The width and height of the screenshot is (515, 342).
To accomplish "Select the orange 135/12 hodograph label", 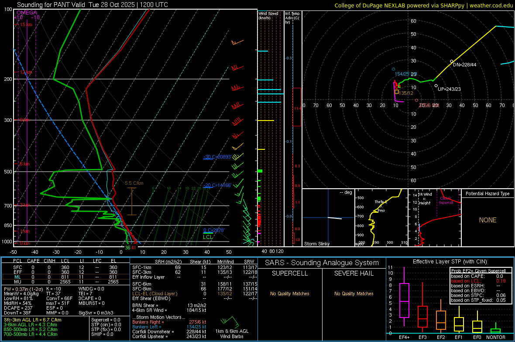I will click(406, 93).
